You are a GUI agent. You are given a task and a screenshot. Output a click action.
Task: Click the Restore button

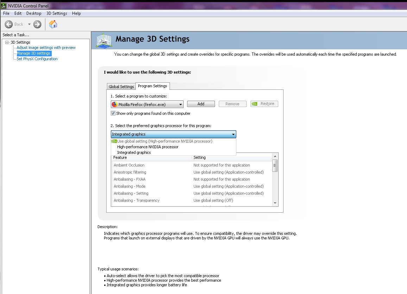264,104
